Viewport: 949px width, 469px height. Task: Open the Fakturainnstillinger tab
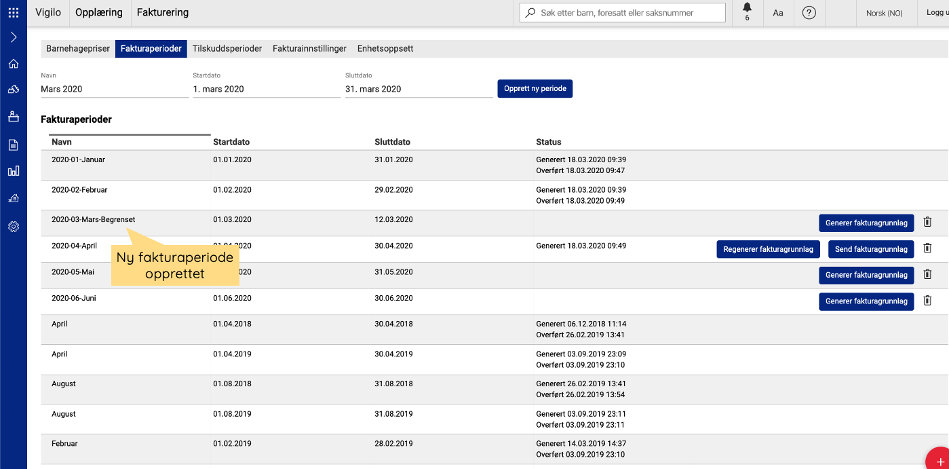(x=309, y=49)
